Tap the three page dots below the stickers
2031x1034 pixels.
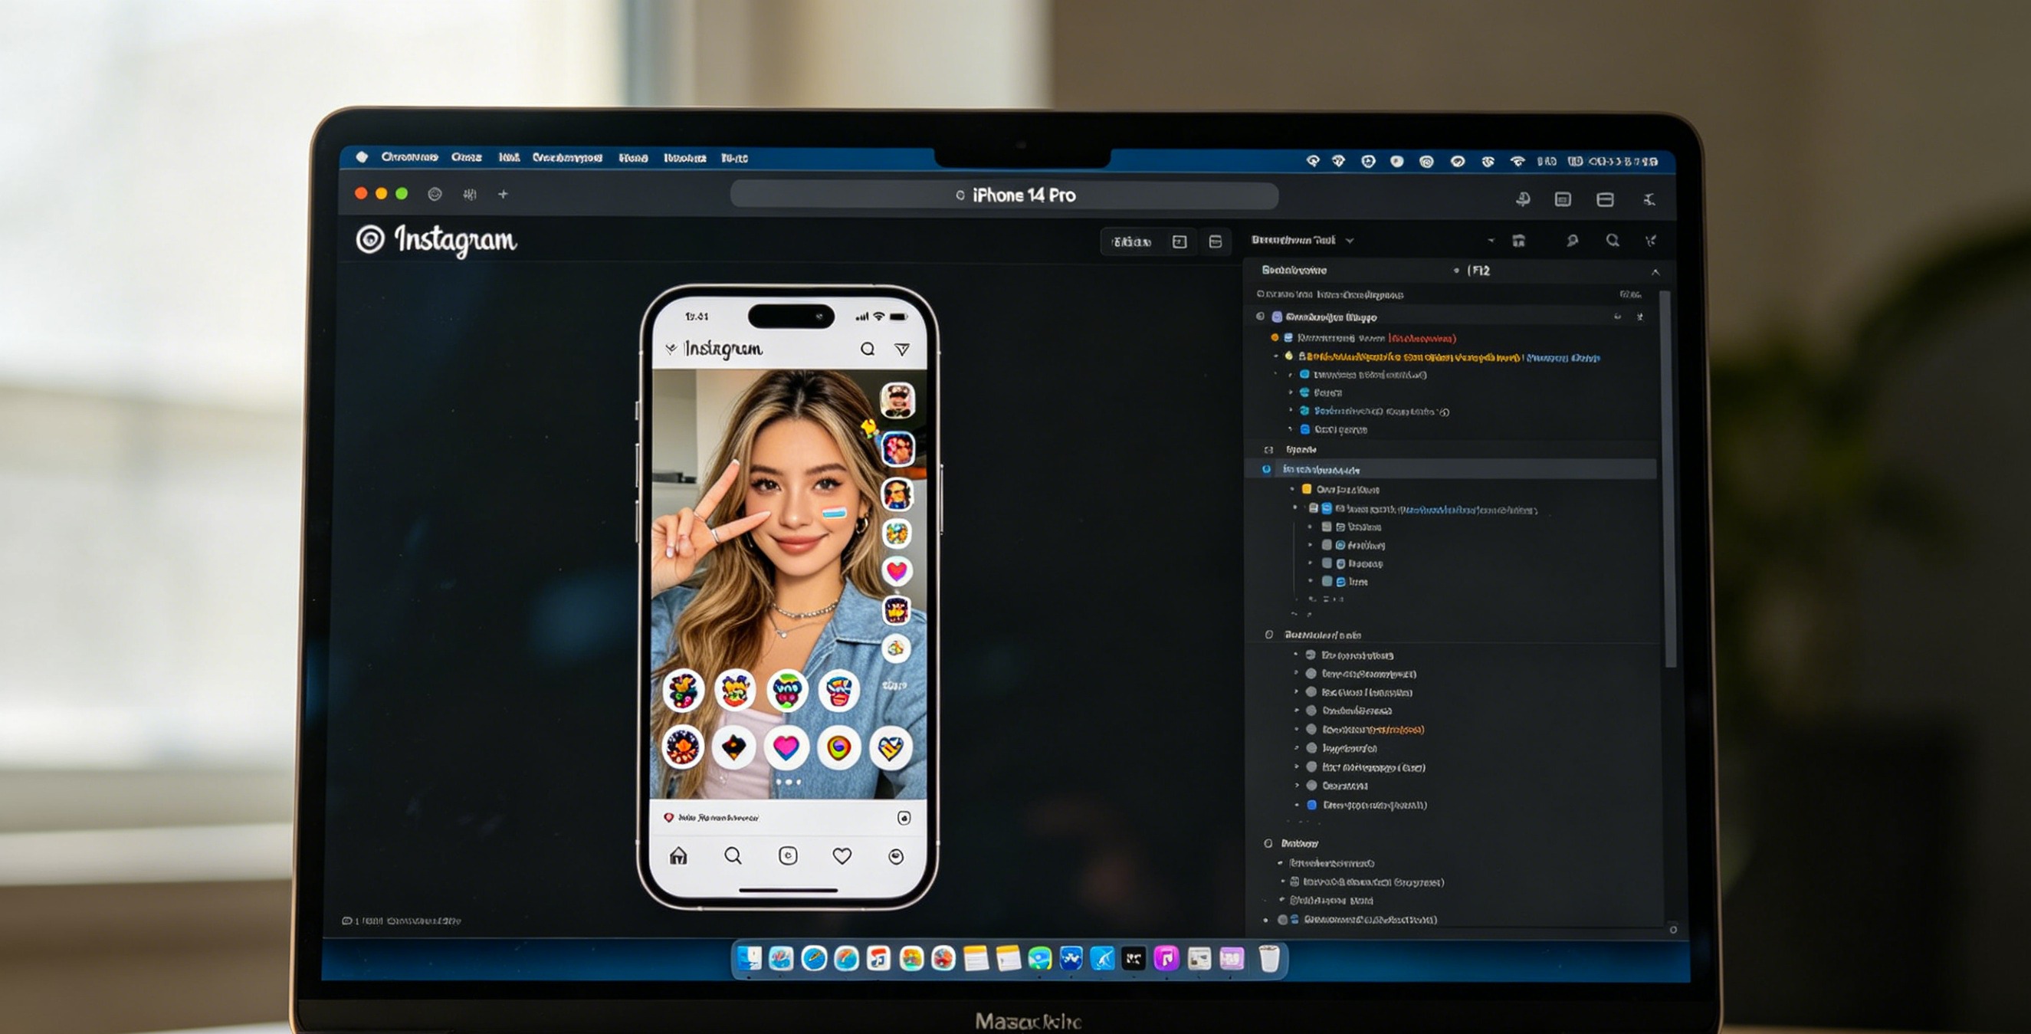point(788,783)
